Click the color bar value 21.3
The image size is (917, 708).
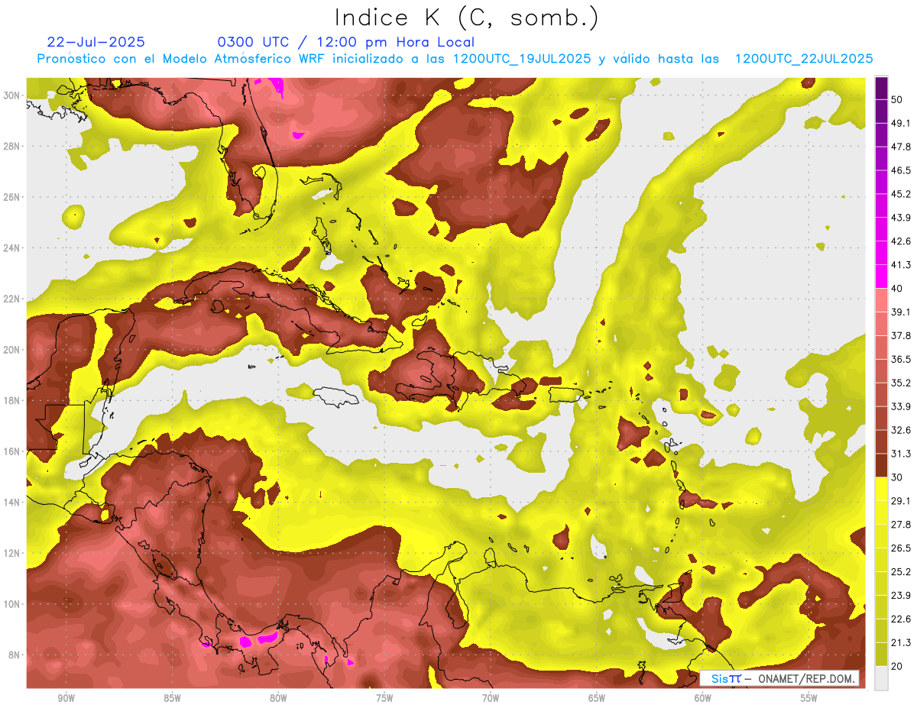pos(900,643)
